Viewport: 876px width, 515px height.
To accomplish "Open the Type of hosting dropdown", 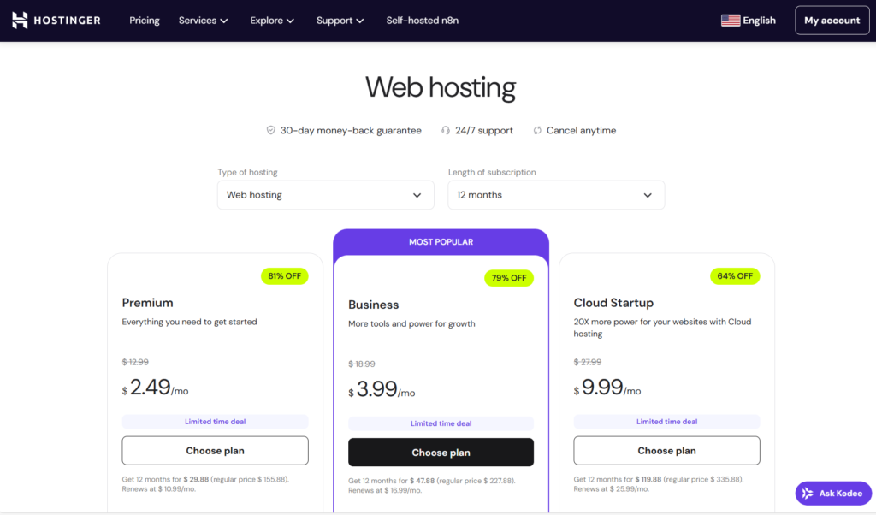I will (325, 195).
